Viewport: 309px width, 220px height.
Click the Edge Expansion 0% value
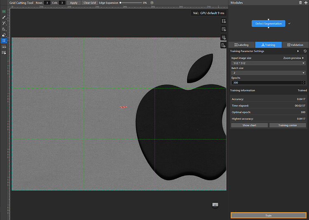145,3
